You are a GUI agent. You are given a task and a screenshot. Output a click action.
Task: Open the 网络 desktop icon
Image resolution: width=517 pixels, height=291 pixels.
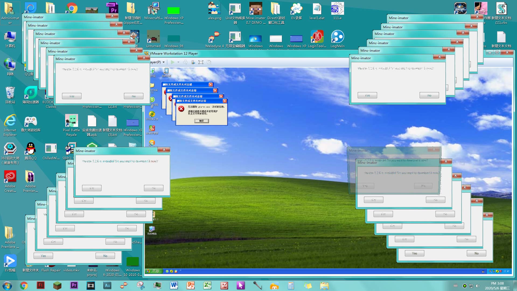point(10,67)
